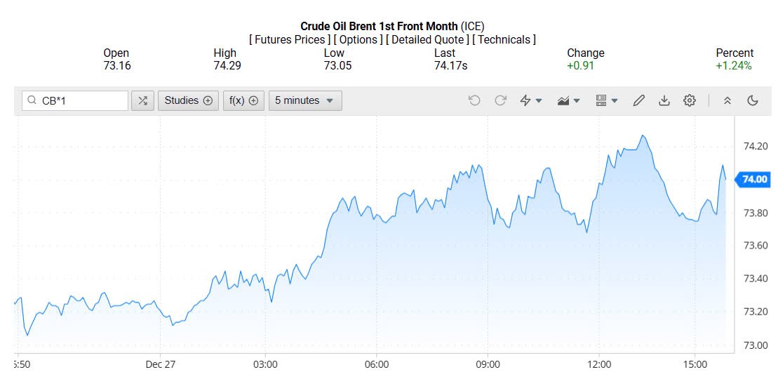View the Technicals link
778x372 pixels.
point(504,40)
